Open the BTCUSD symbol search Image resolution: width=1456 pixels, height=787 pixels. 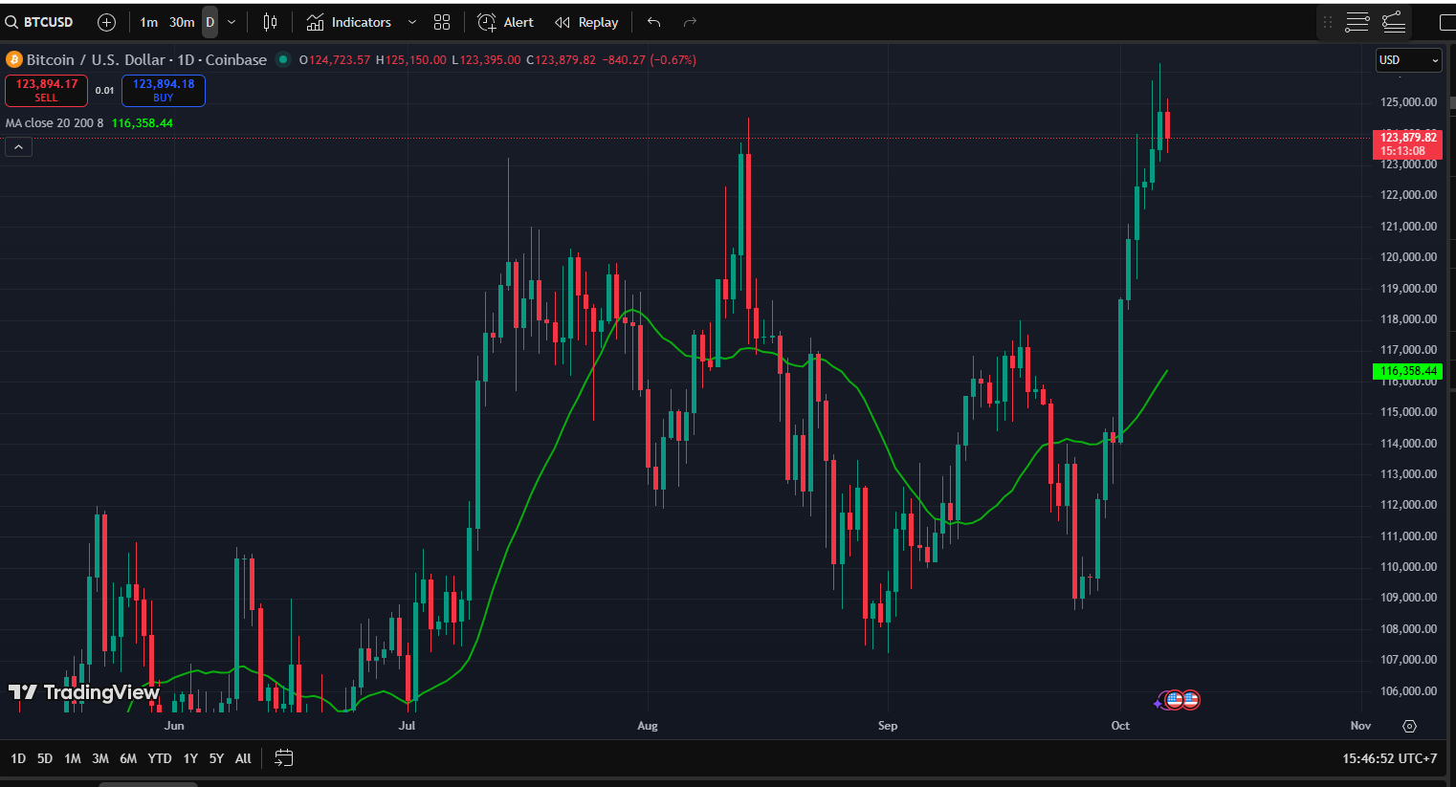pyautogui.click(x=40, y=22)
